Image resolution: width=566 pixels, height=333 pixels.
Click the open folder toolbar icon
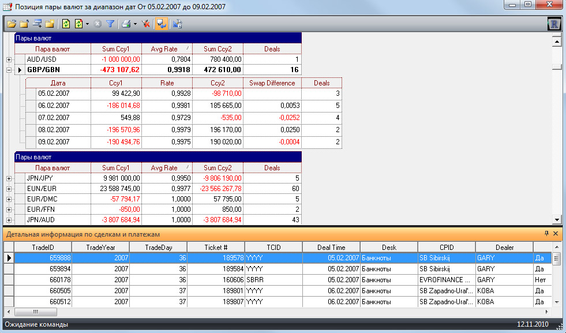click(12, 24)
